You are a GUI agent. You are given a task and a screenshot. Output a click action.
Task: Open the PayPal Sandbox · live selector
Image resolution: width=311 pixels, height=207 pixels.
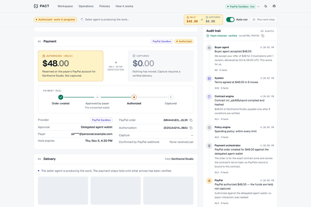click(241, 7)
